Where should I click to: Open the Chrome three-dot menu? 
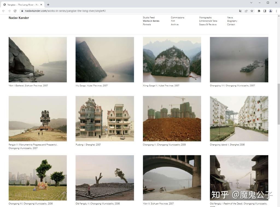276,11
